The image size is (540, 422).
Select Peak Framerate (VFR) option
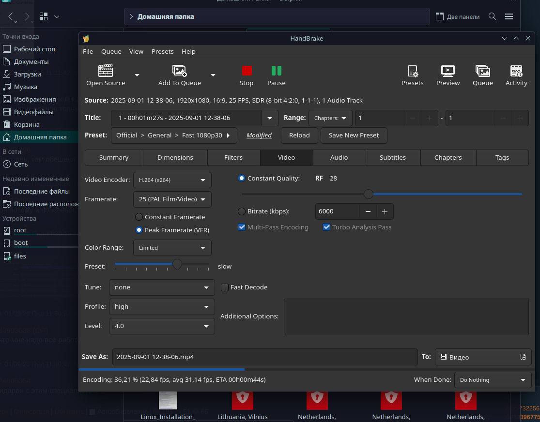point(139,230)
